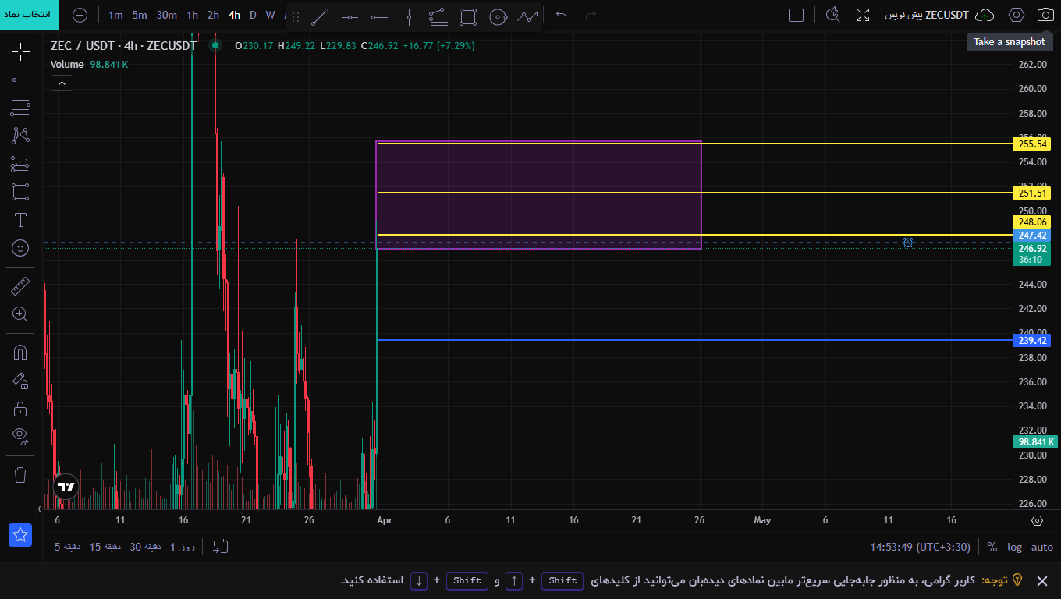Image resolution: width=1061 pixels, height=599 pixels.
Task: Undo the last chart action
Action: coord(561,15)
